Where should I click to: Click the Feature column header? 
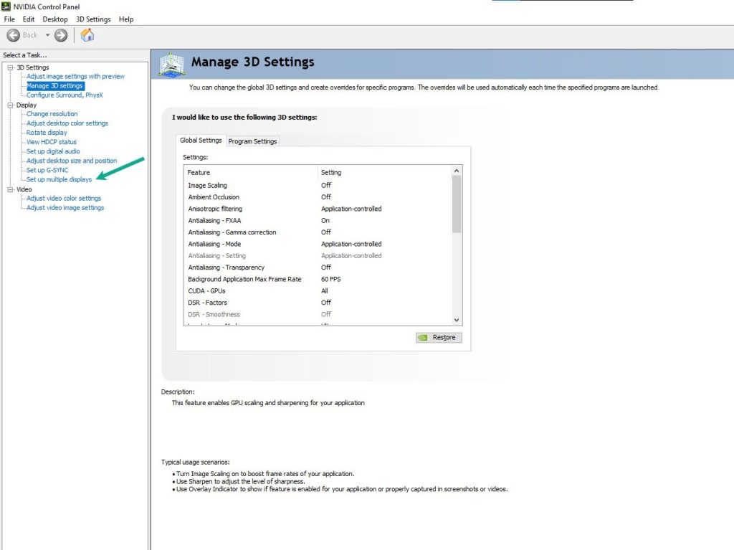point(252,172)
